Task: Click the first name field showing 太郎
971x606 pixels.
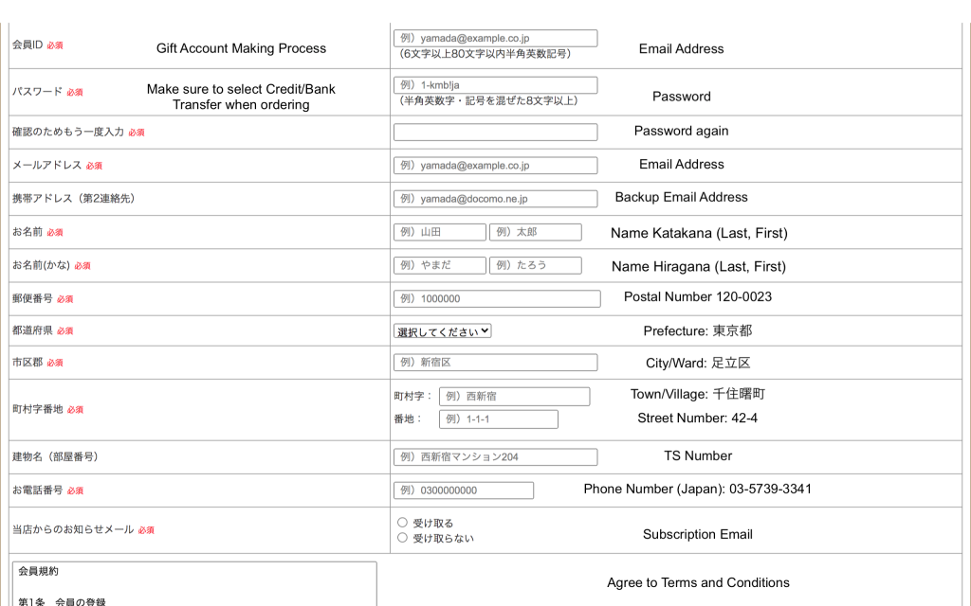Action: tap(535, 232)
